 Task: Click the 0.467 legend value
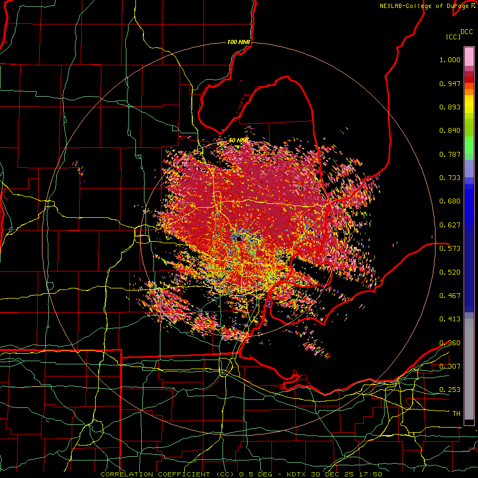point(450,295)
